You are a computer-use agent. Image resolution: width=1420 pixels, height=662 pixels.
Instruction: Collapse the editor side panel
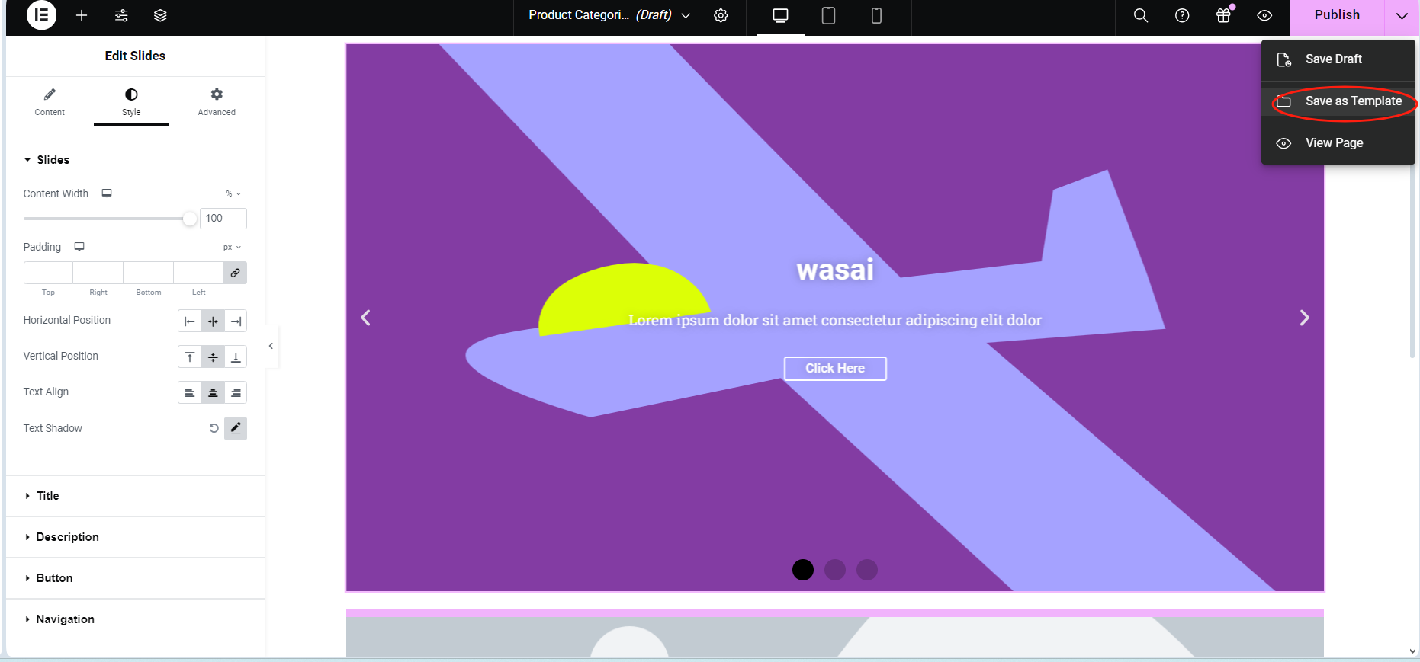[x=271, y=347]
